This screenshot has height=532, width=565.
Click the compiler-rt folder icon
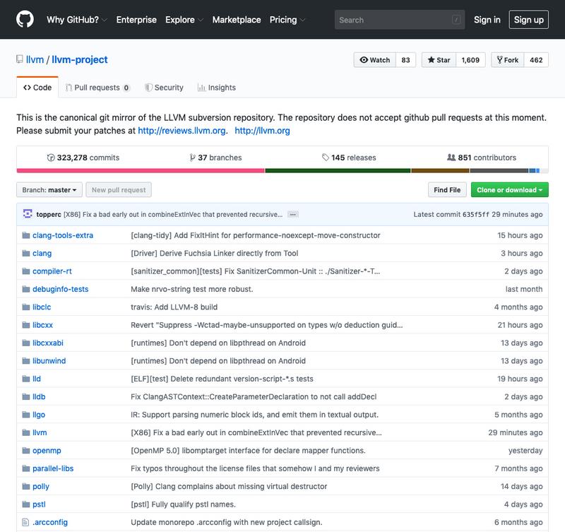[26, 271]
